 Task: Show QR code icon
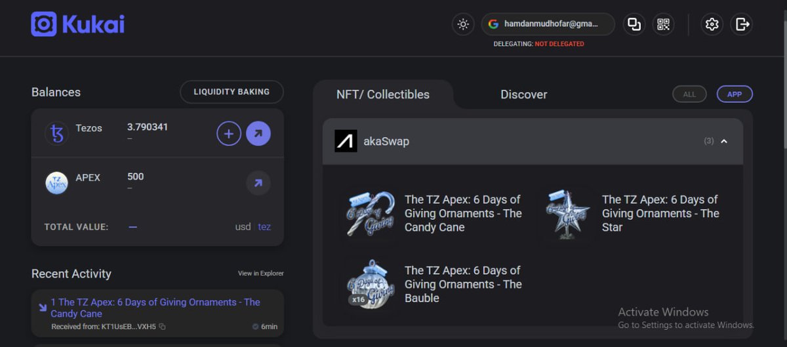pos(663,24)
